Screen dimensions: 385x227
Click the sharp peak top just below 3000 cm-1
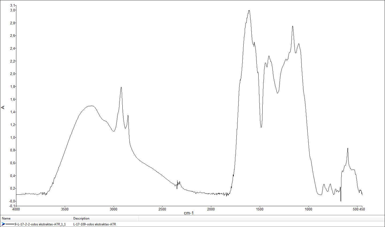click(121, 87)
